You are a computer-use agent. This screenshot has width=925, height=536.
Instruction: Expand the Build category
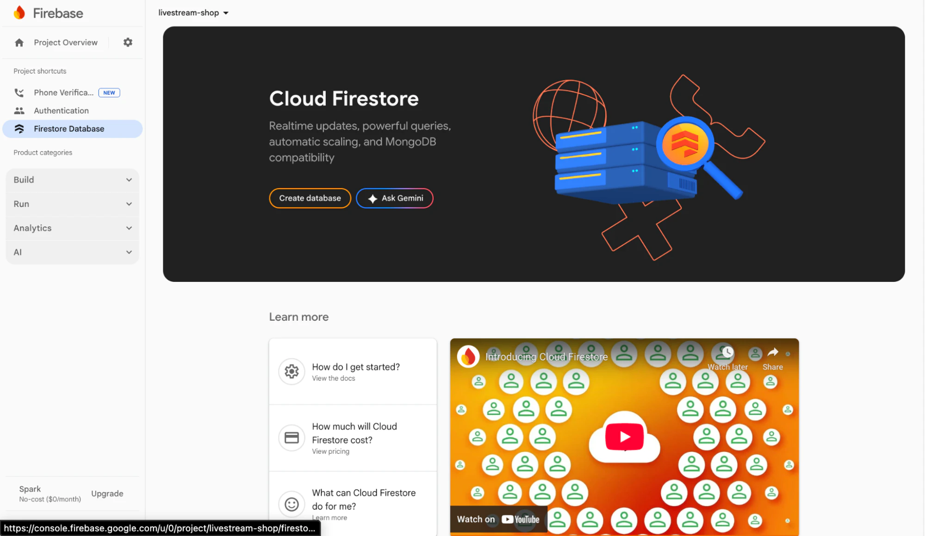[x=72, y=180]
